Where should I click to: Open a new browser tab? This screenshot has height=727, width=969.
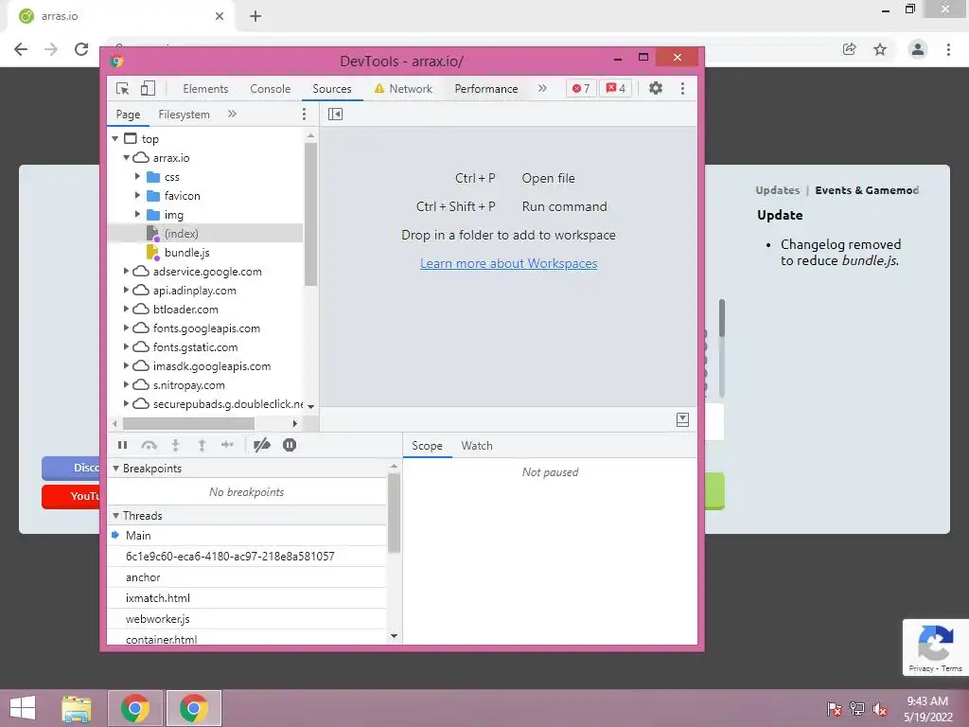click(x=255, y=16)
